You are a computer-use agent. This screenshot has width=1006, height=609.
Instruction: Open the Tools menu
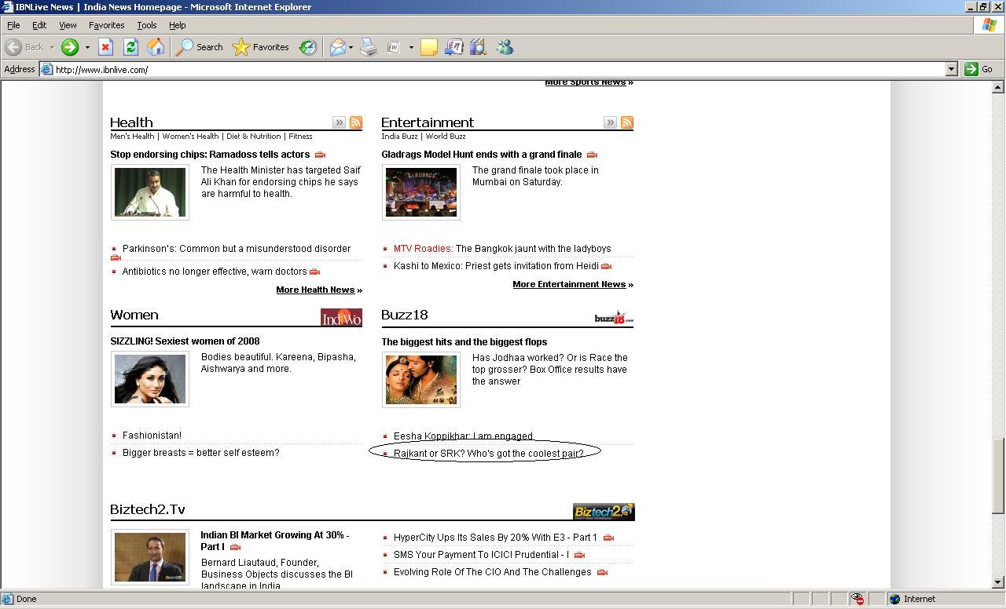147,25
